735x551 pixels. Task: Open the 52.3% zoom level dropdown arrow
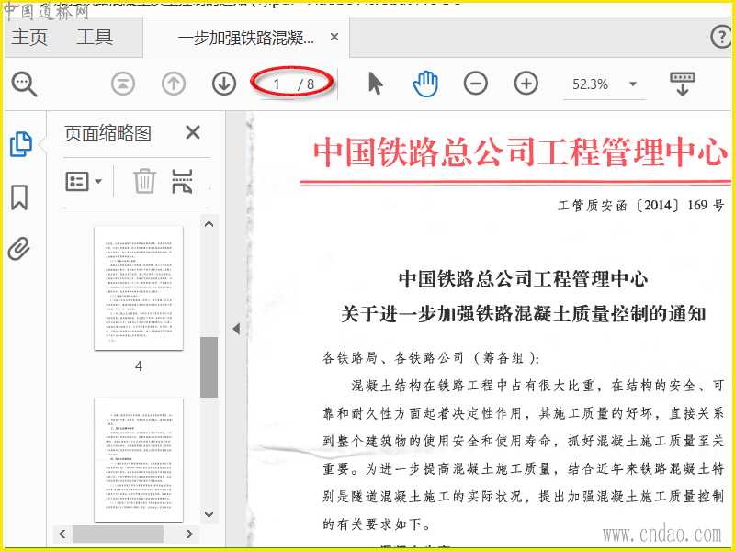coord(633,84)
